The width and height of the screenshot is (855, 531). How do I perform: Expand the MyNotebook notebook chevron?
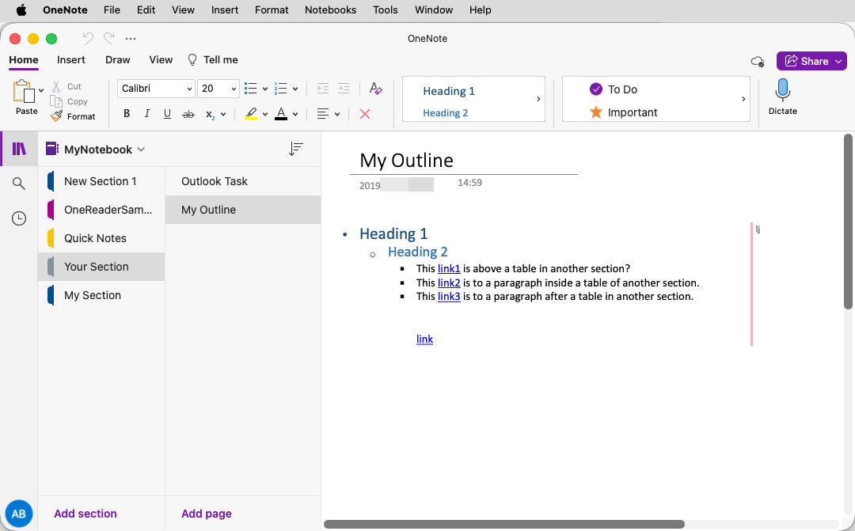tap(141, 149)
